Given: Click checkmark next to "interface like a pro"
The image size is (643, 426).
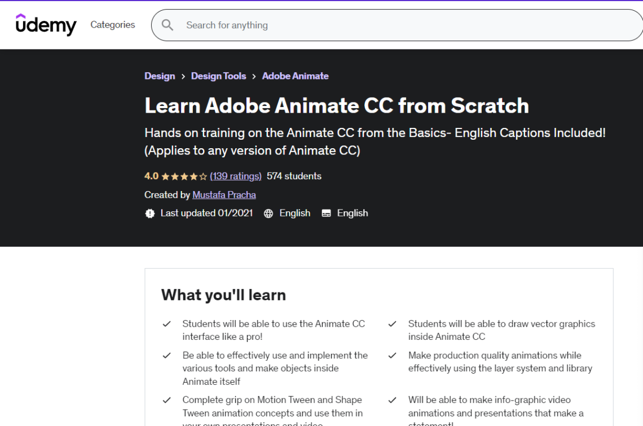Looking at the screenshot, I should pyautogui.click(x=166, y=324).
